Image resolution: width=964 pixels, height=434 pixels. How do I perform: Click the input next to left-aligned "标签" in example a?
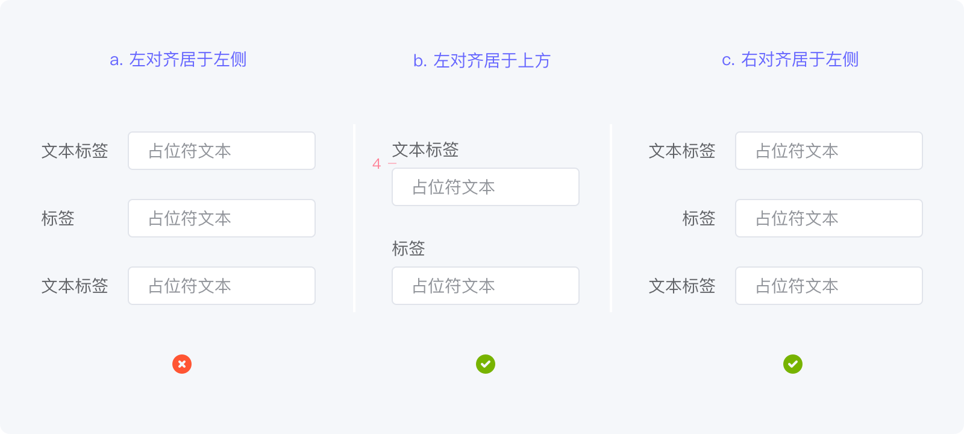click(222, 218)
